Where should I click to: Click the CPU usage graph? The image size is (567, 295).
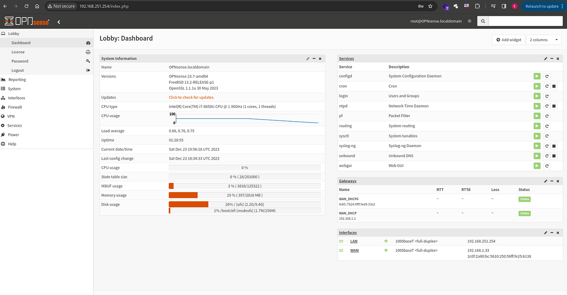(244, 119)
